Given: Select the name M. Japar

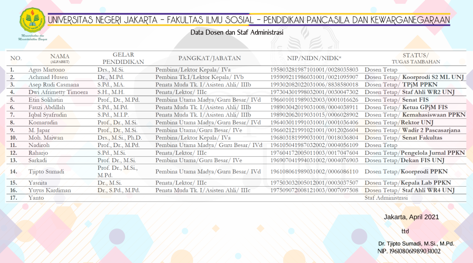Looking at the screenshot, I should (x=39, y=130).
